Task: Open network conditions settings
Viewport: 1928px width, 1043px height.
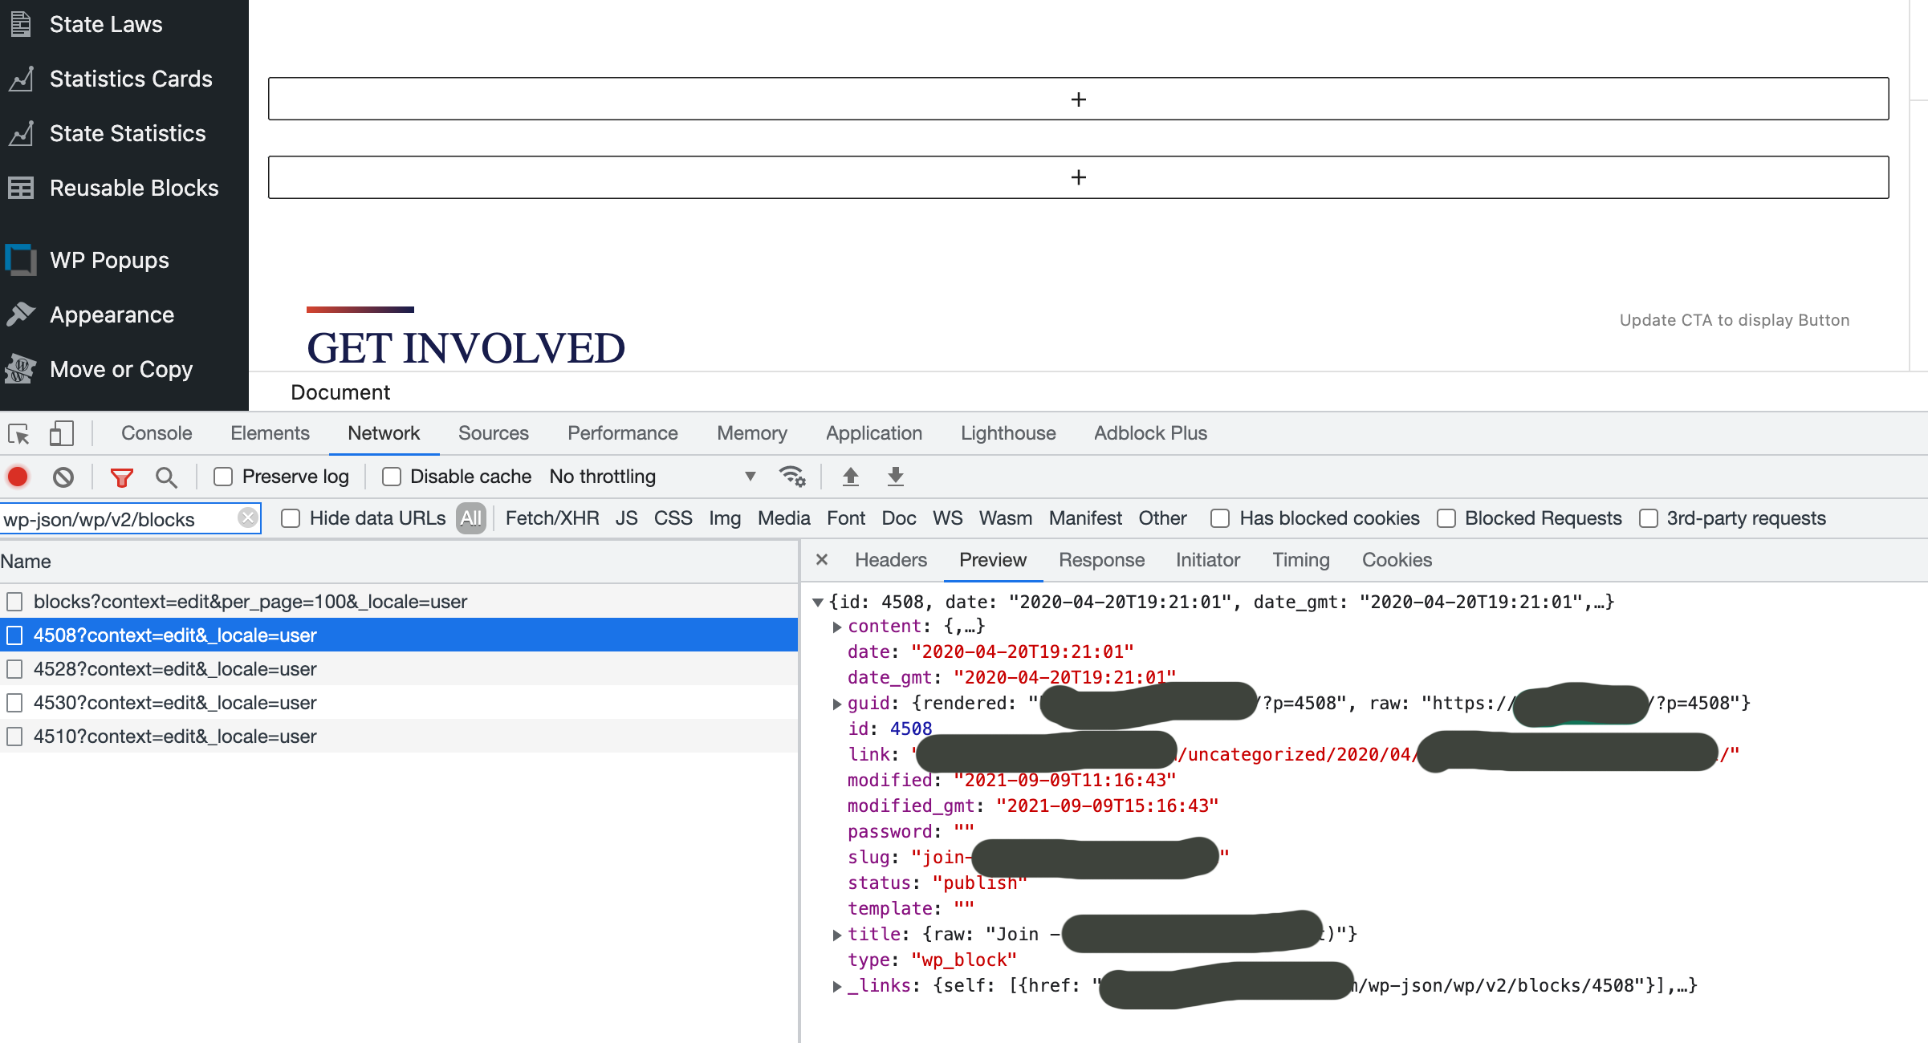Action: [x=793, y=477]
